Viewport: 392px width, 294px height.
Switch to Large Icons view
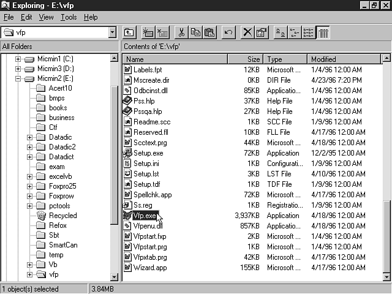(280, 32)
